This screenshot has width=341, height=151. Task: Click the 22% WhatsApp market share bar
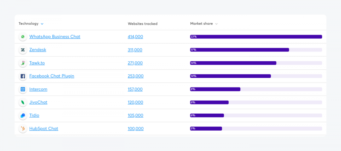coord(256,37)
